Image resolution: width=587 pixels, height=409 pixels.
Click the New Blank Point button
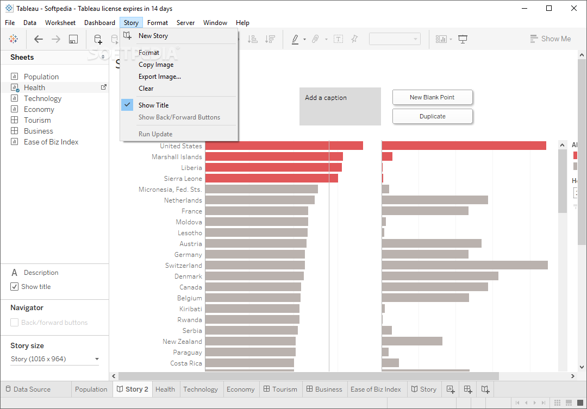[433, 97]
